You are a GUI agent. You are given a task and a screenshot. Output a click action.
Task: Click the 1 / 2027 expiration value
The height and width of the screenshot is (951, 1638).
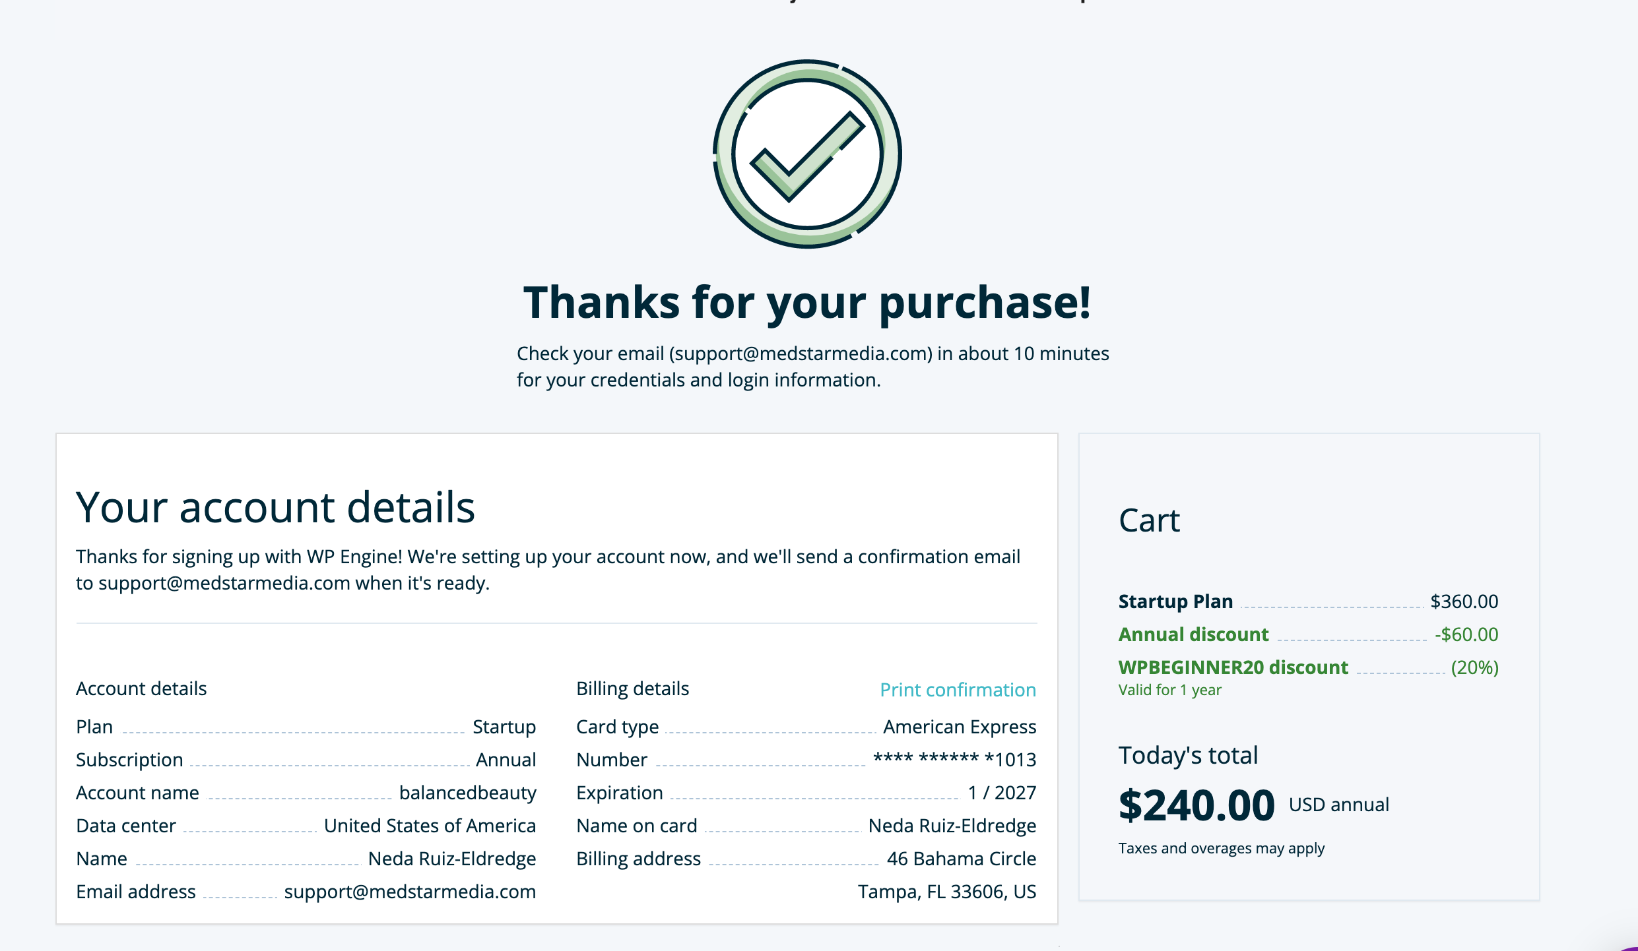(1002, 793)
